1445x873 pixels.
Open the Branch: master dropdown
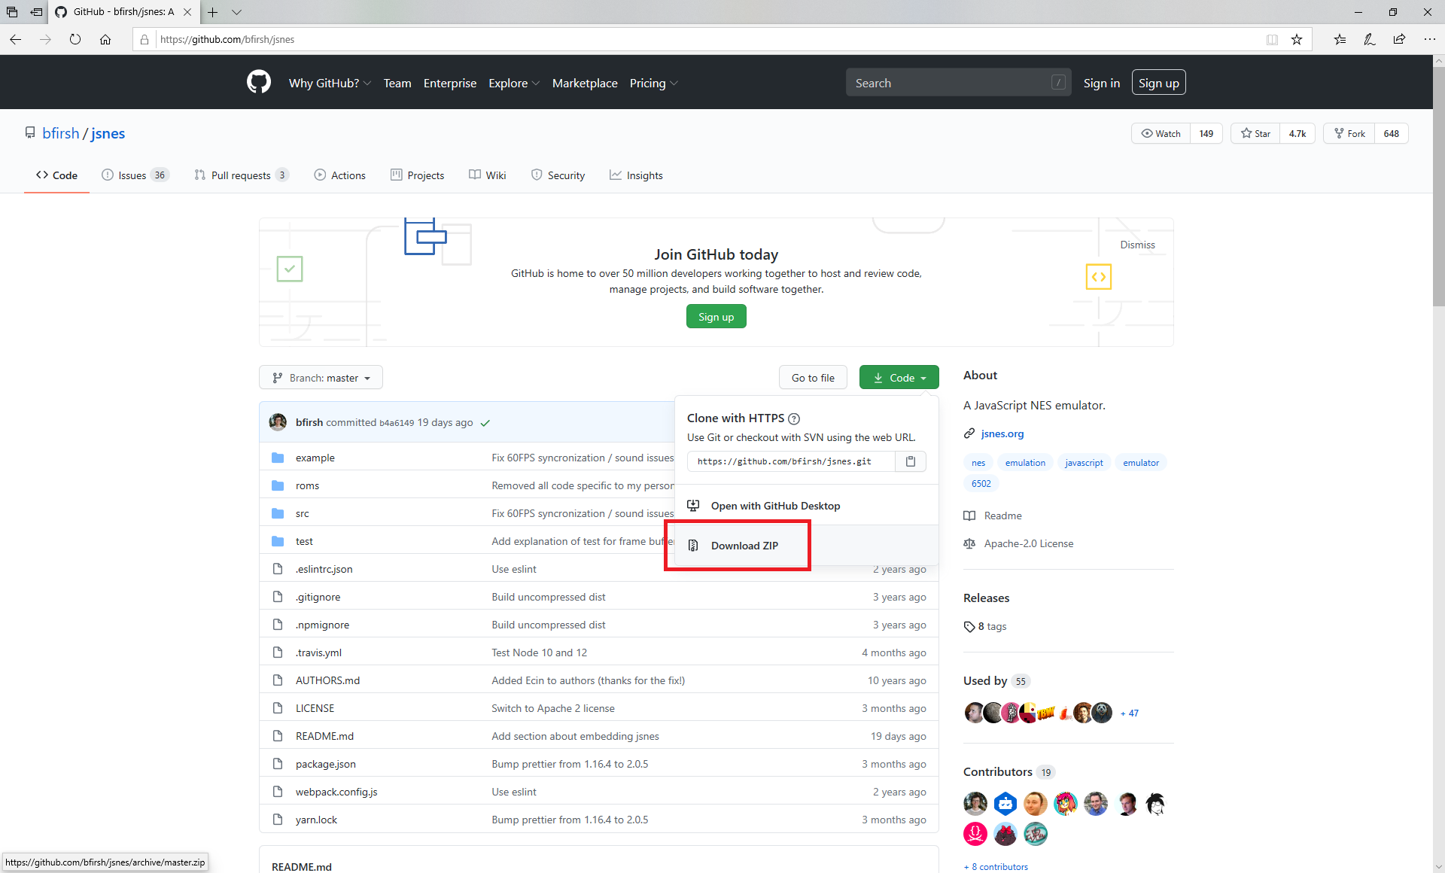321,378
